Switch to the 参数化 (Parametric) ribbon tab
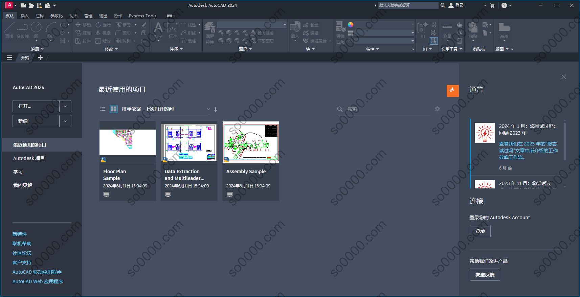 [x=57, y=16]
